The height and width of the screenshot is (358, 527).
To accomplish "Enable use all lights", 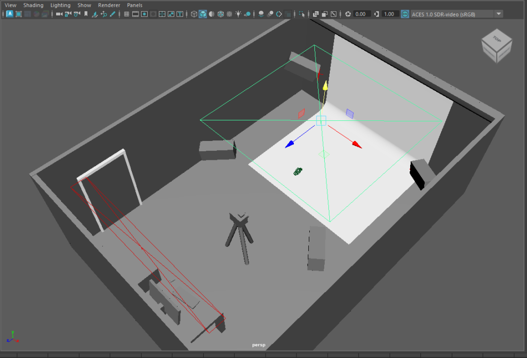I will coord(238,14).
